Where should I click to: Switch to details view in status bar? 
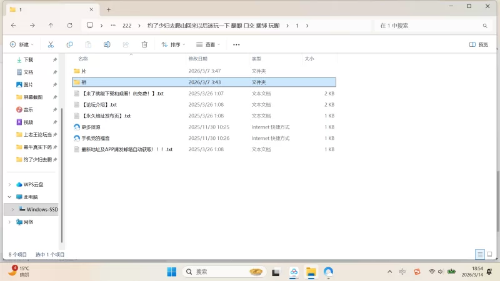(x=479, y=254)
